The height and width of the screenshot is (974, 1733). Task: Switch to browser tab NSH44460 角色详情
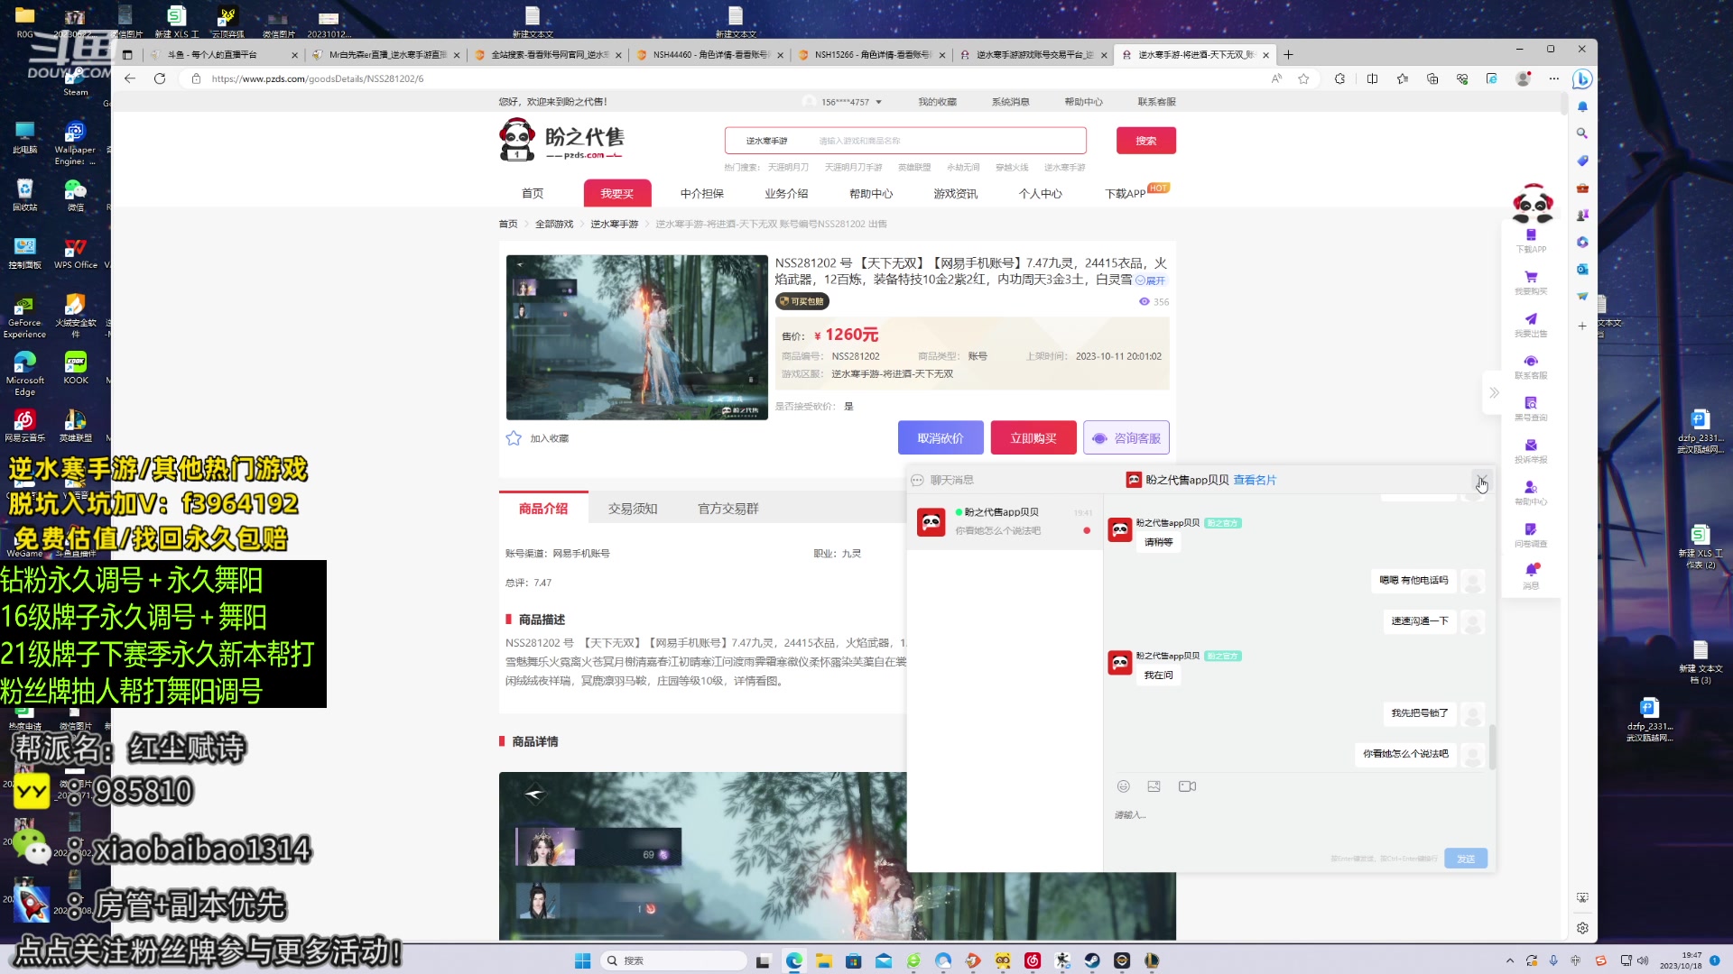click(x=709, y=55)
